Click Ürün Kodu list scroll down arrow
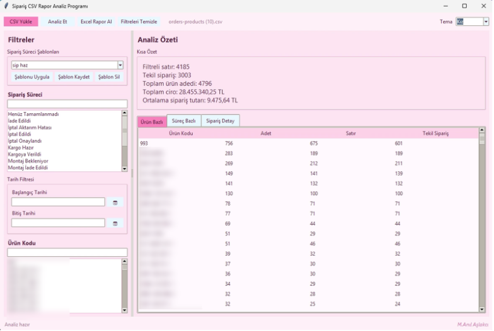The width and height of the screenshot is (494, 331). (125, 310)
